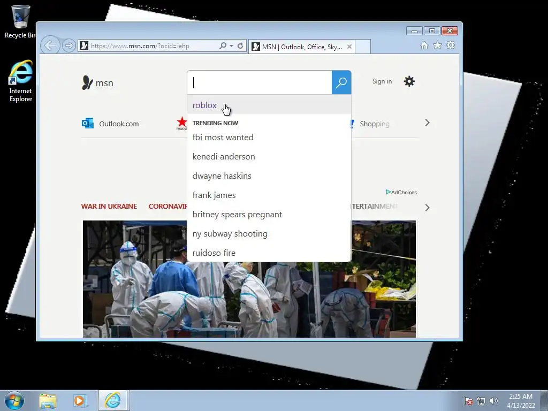Minimize the Internet Explorer window
548x411 pixels.
[x=414, y=31]
